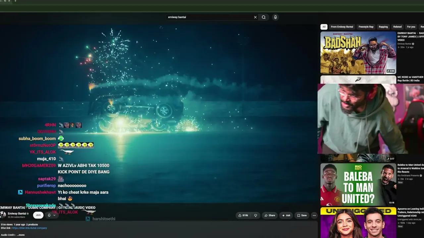The image size is (424, 238).
Task: Start voice search with the microphone icon
Action: (x=275, y=17)
